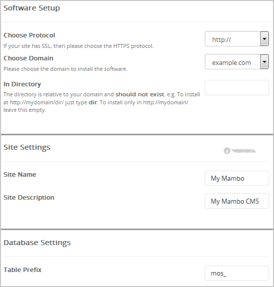This screenshot has height=287, width=274.
Task: Click the Webgeria watermark logo
Action: pos(240,151)
